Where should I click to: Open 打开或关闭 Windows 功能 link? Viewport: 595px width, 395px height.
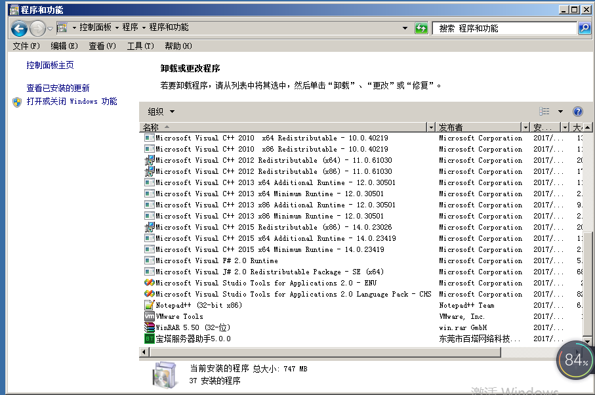pos(72,101)
